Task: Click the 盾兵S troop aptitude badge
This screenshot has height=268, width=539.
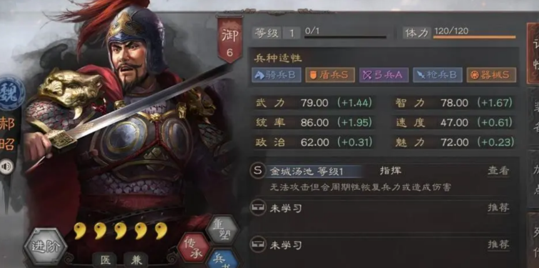Action: pos(330,75)
